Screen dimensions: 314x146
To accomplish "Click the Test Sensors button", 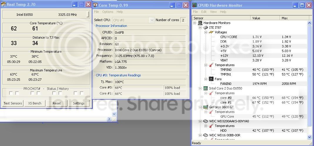I will pyautogui.click(x=13, y=103).
